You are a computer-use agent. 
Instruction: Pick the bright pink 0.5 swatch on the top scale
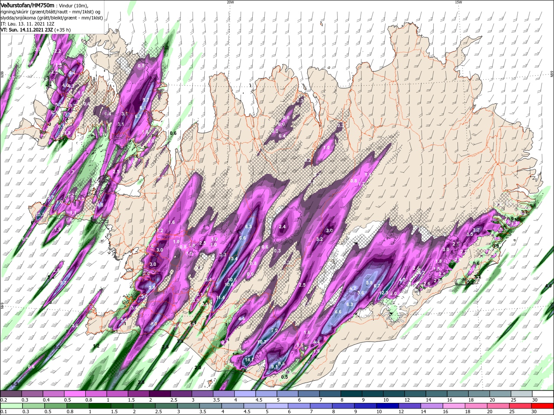75,394
